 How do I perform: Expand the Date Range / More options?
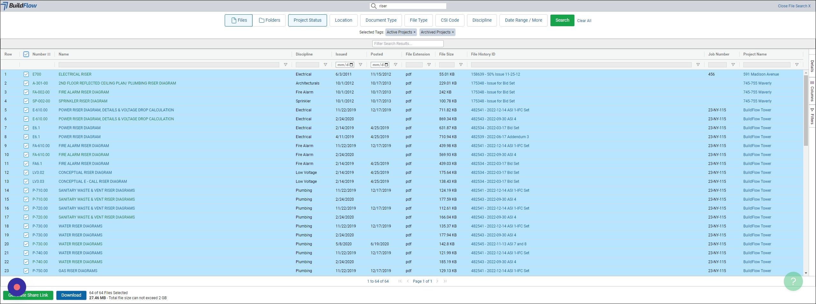pos(523,20)
